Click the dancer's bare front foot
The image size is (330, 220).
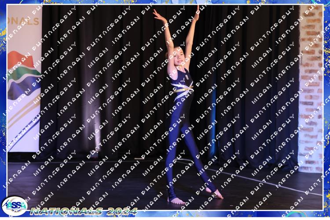pos(177,201)
